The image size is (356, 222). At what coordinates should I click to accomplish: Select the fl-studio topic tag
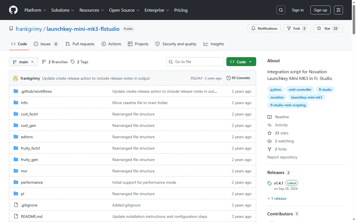tap(325, 89)
